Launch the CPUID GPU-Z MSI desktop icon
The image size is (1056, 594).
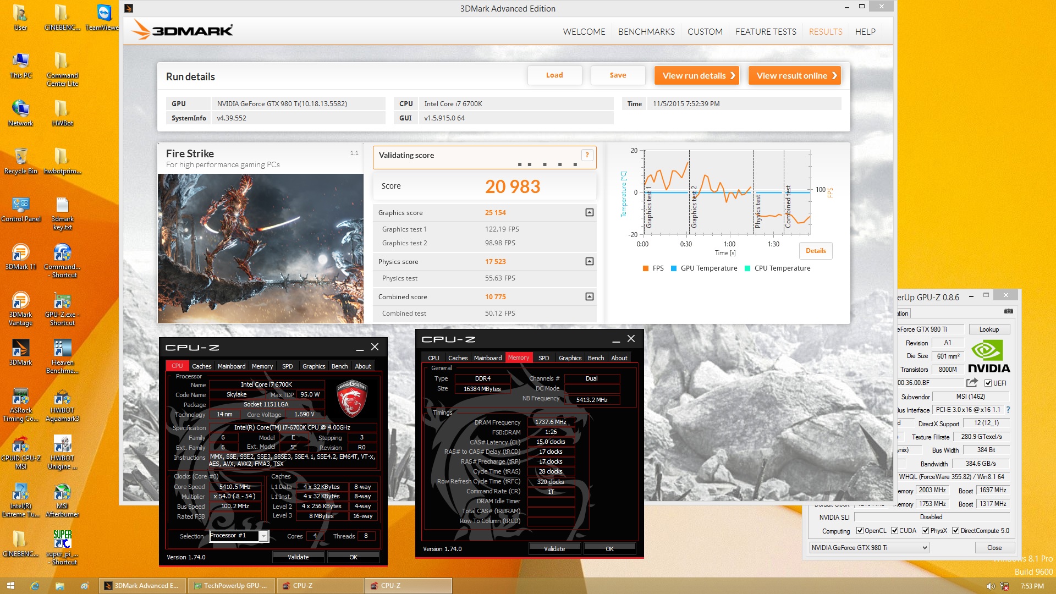20,452
